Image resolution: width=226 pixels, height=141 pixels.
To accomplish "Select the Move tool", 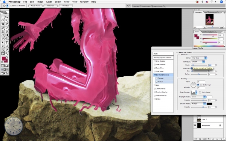I will pos(7,17).
